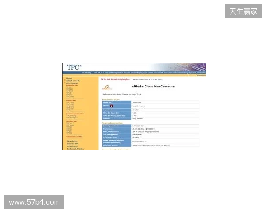Open the Benchmarks sidebar item
Viewport: 266px width, 213px height.
[72, 83]
